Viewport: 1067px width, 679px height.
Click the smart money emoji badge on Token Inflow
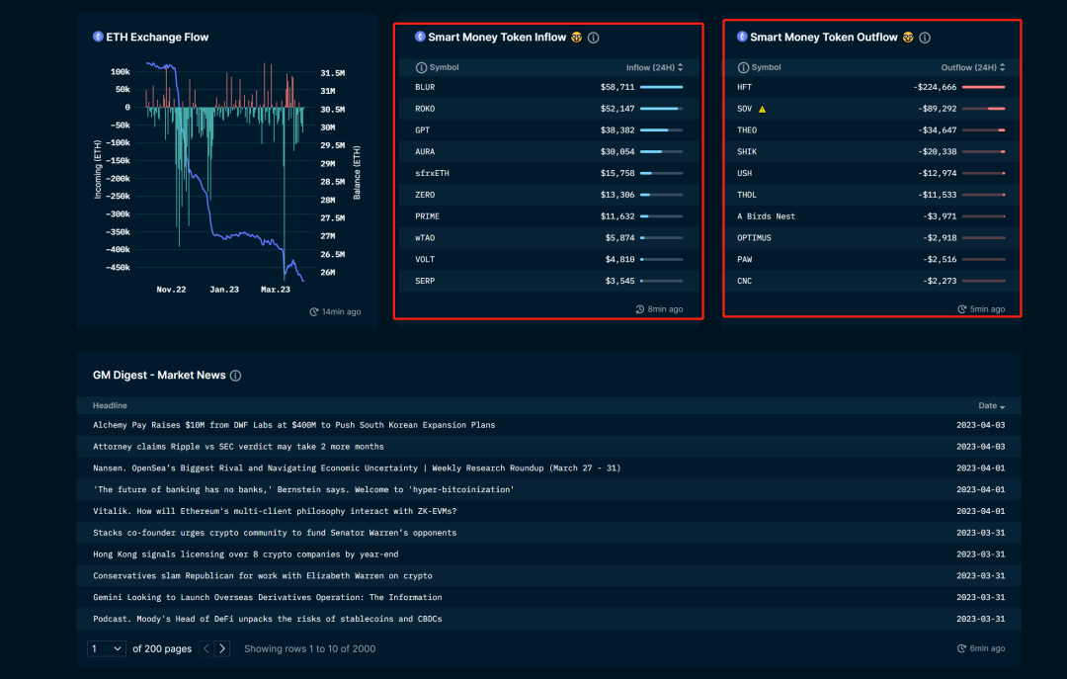[x=576, y=38]
